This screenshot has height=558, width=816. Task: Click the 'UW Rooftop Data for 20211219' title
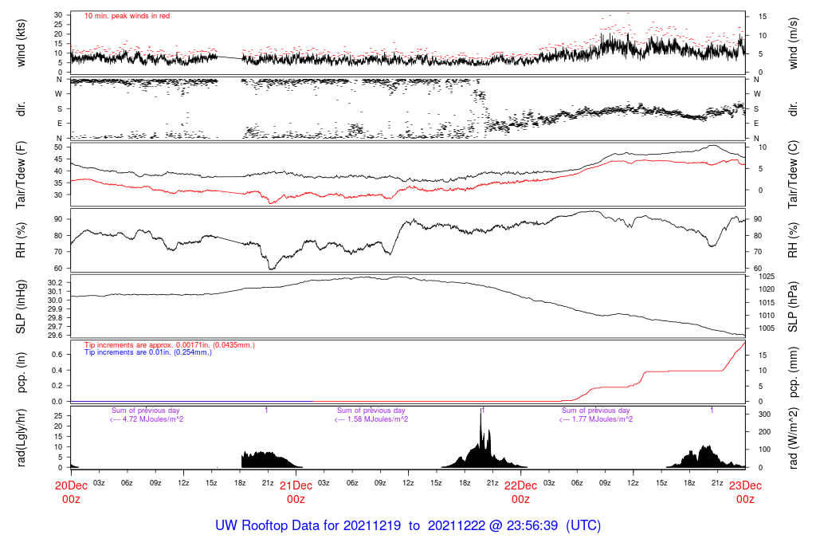(x=308, y=525)
